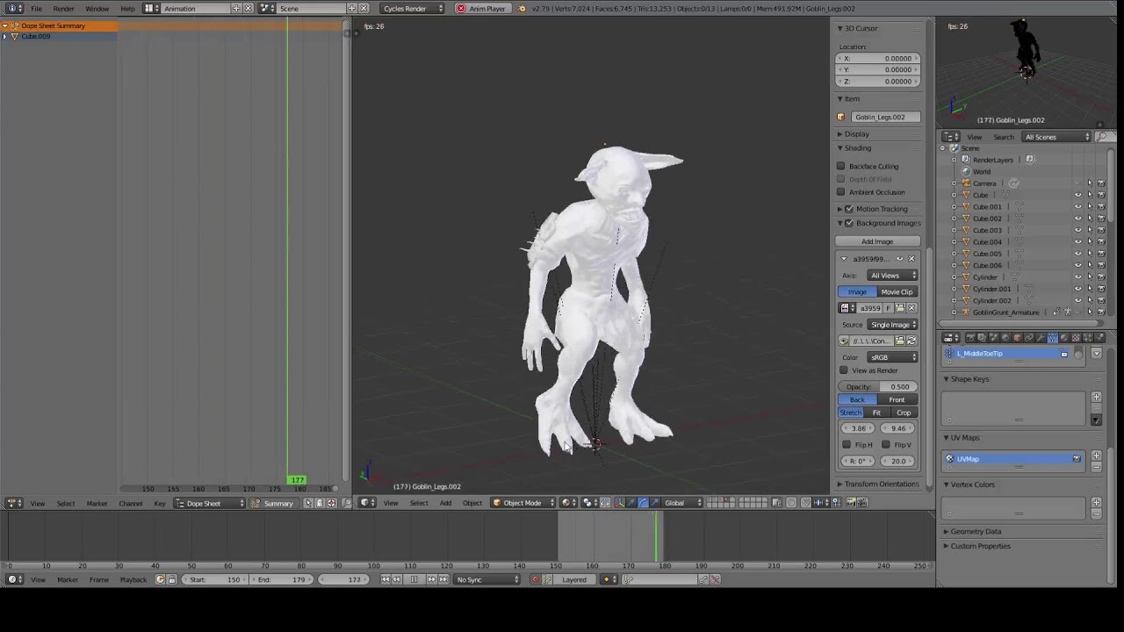Screen dimensions: 1124x632
Task: Click the pause button in timeline playback controls
Action: click(414, 579)
